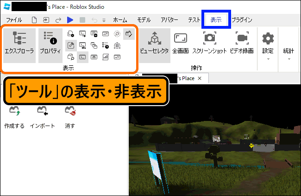The width and height of the screenshot is (301, 196).
Task: Open the Watch window binoculars icon
Action: (94, 57)
